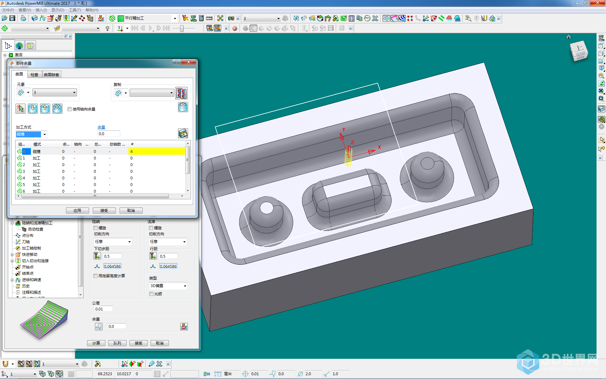Open the Tool Axis toolbar icon

pyautogui.click(x=74, y=18)
